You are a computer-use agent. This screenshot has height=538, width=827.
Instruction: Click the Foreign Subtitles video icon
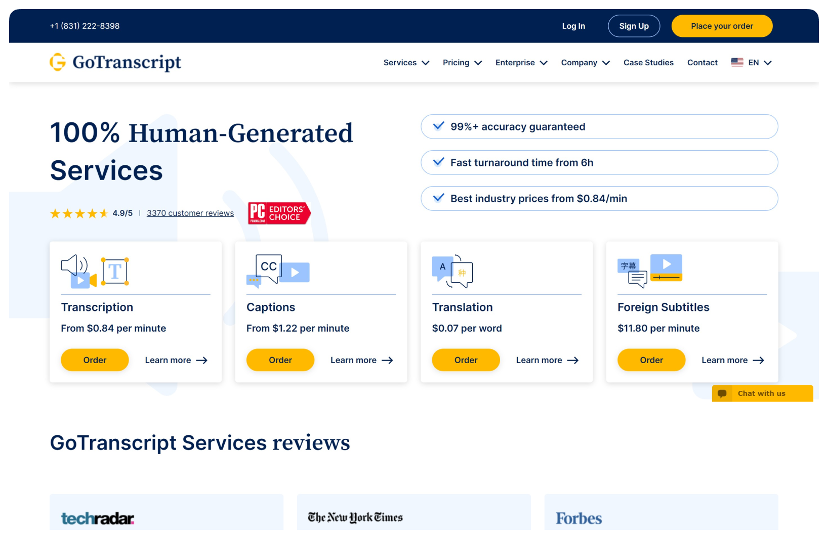[666, 267]
